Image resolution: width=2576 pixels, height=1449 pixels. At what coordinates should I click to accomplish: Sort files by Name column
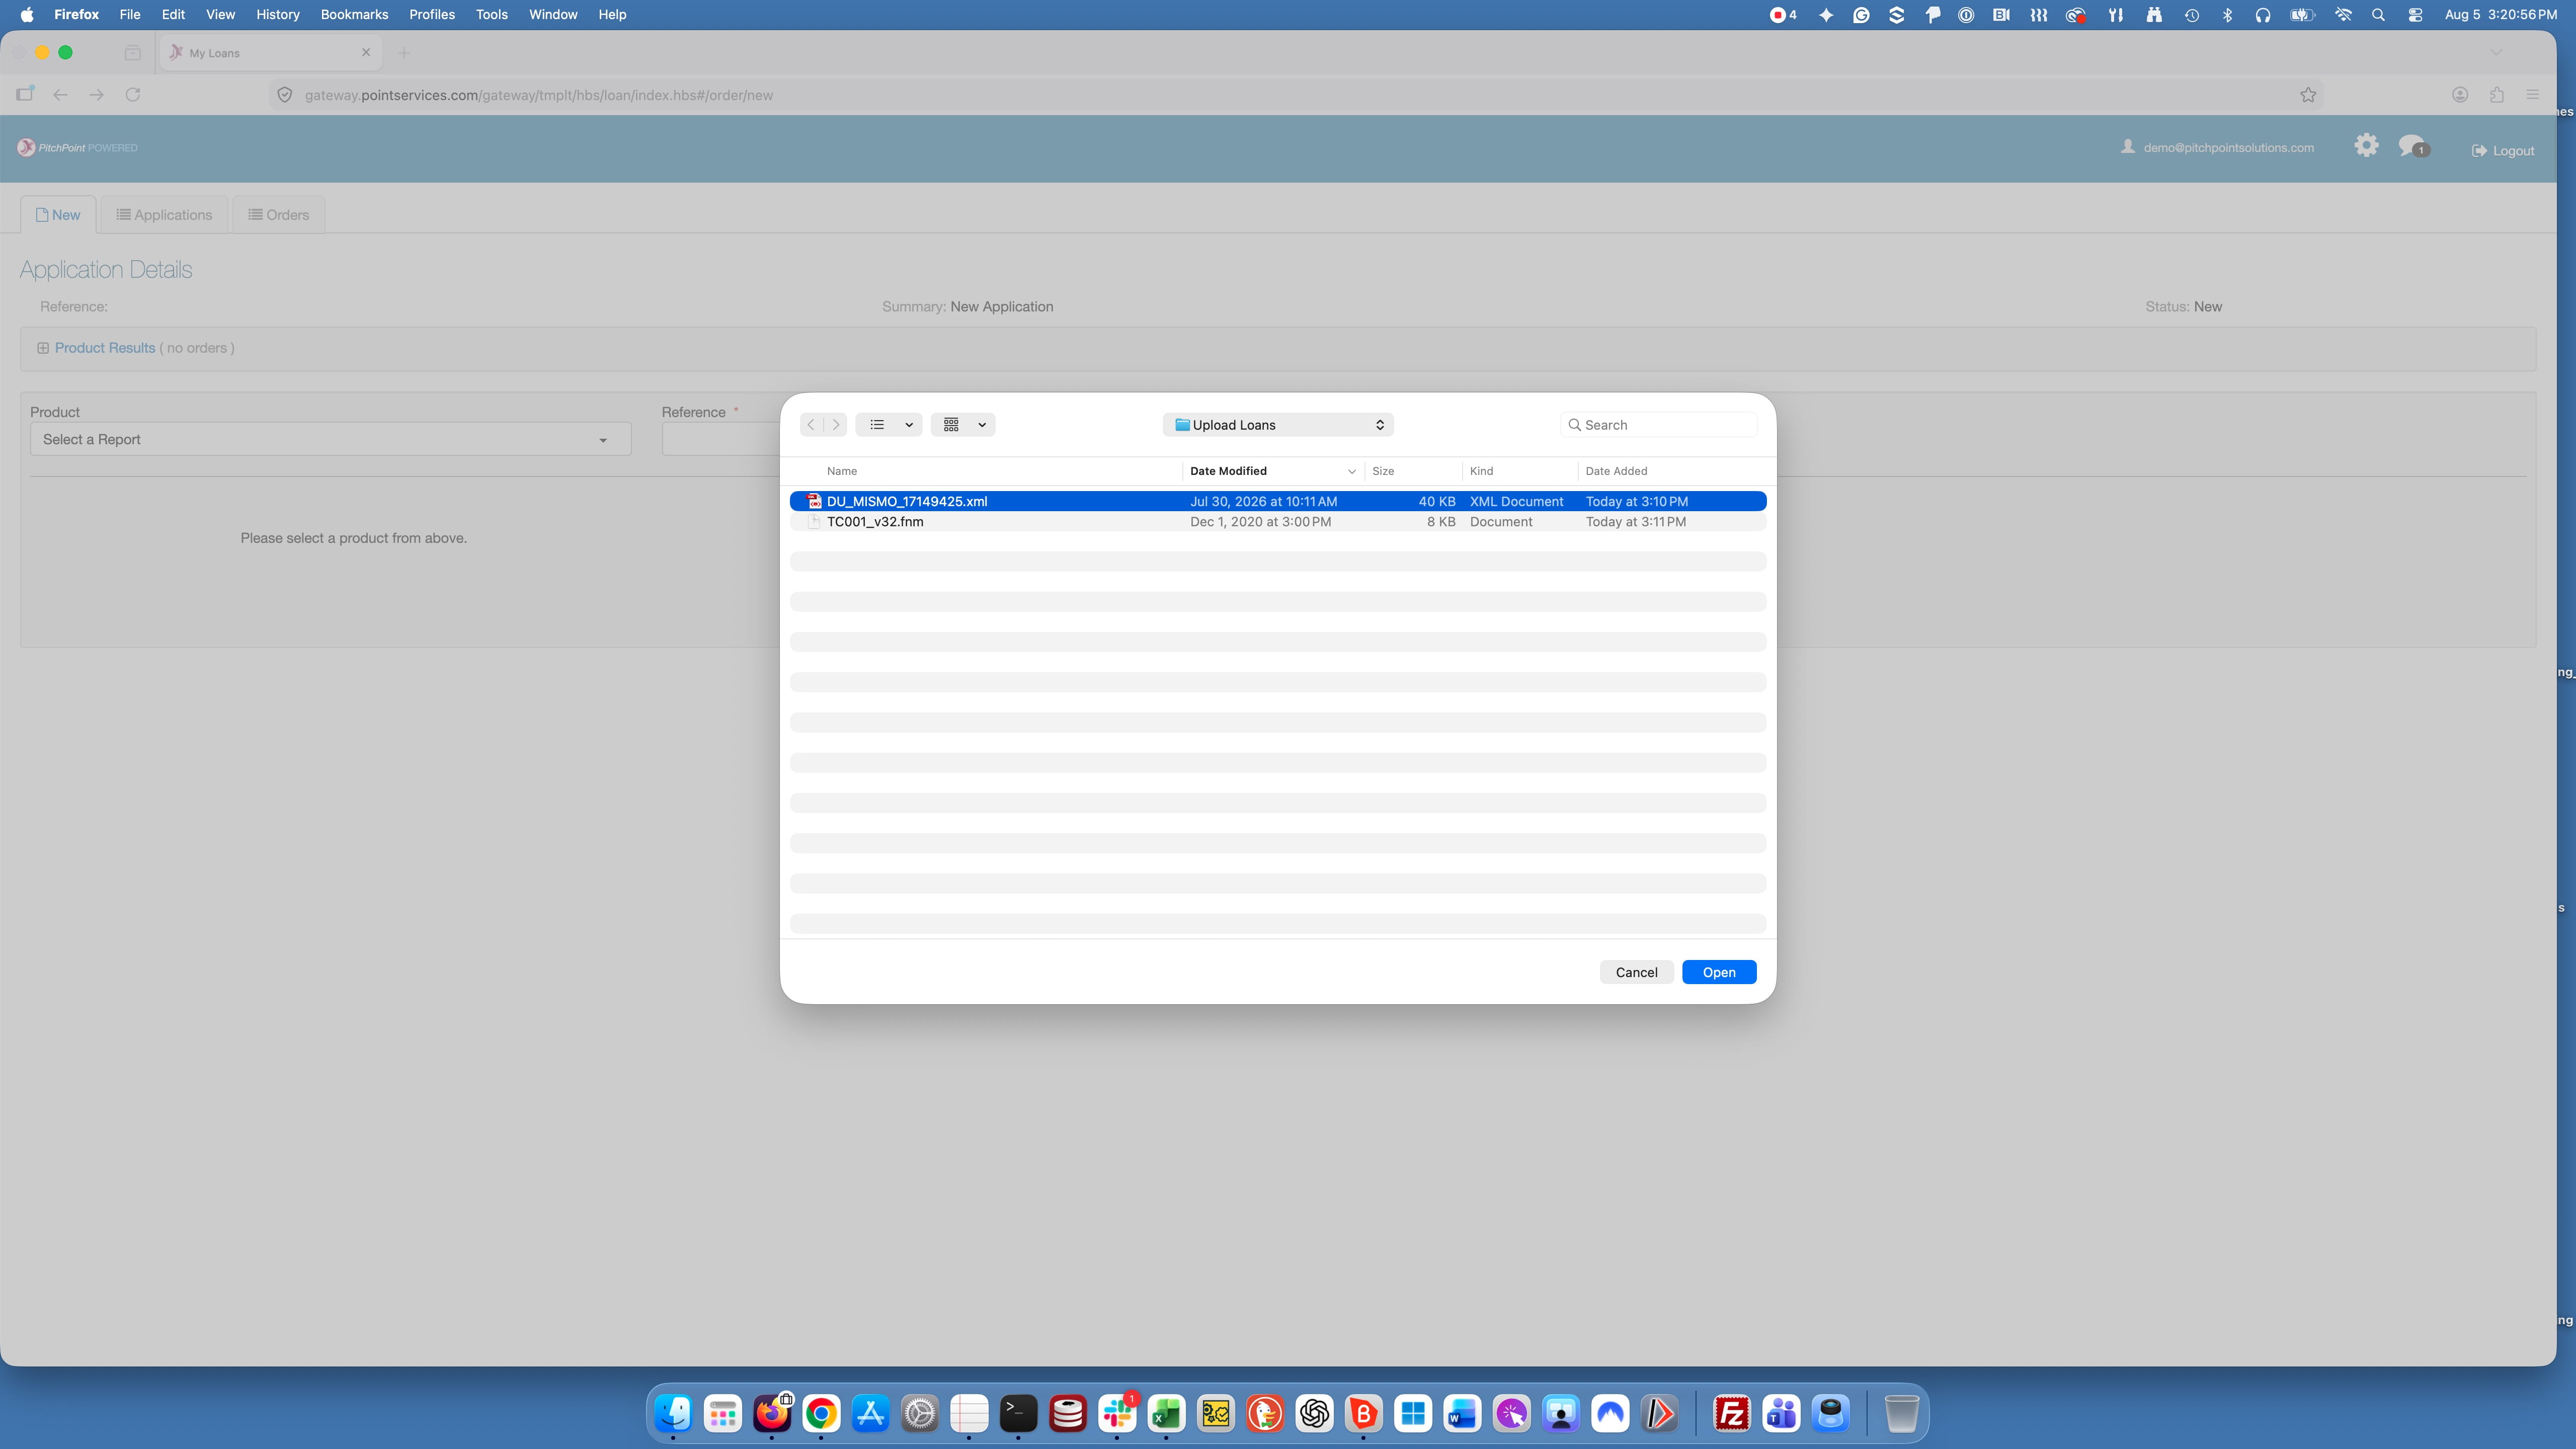[841, 471]
